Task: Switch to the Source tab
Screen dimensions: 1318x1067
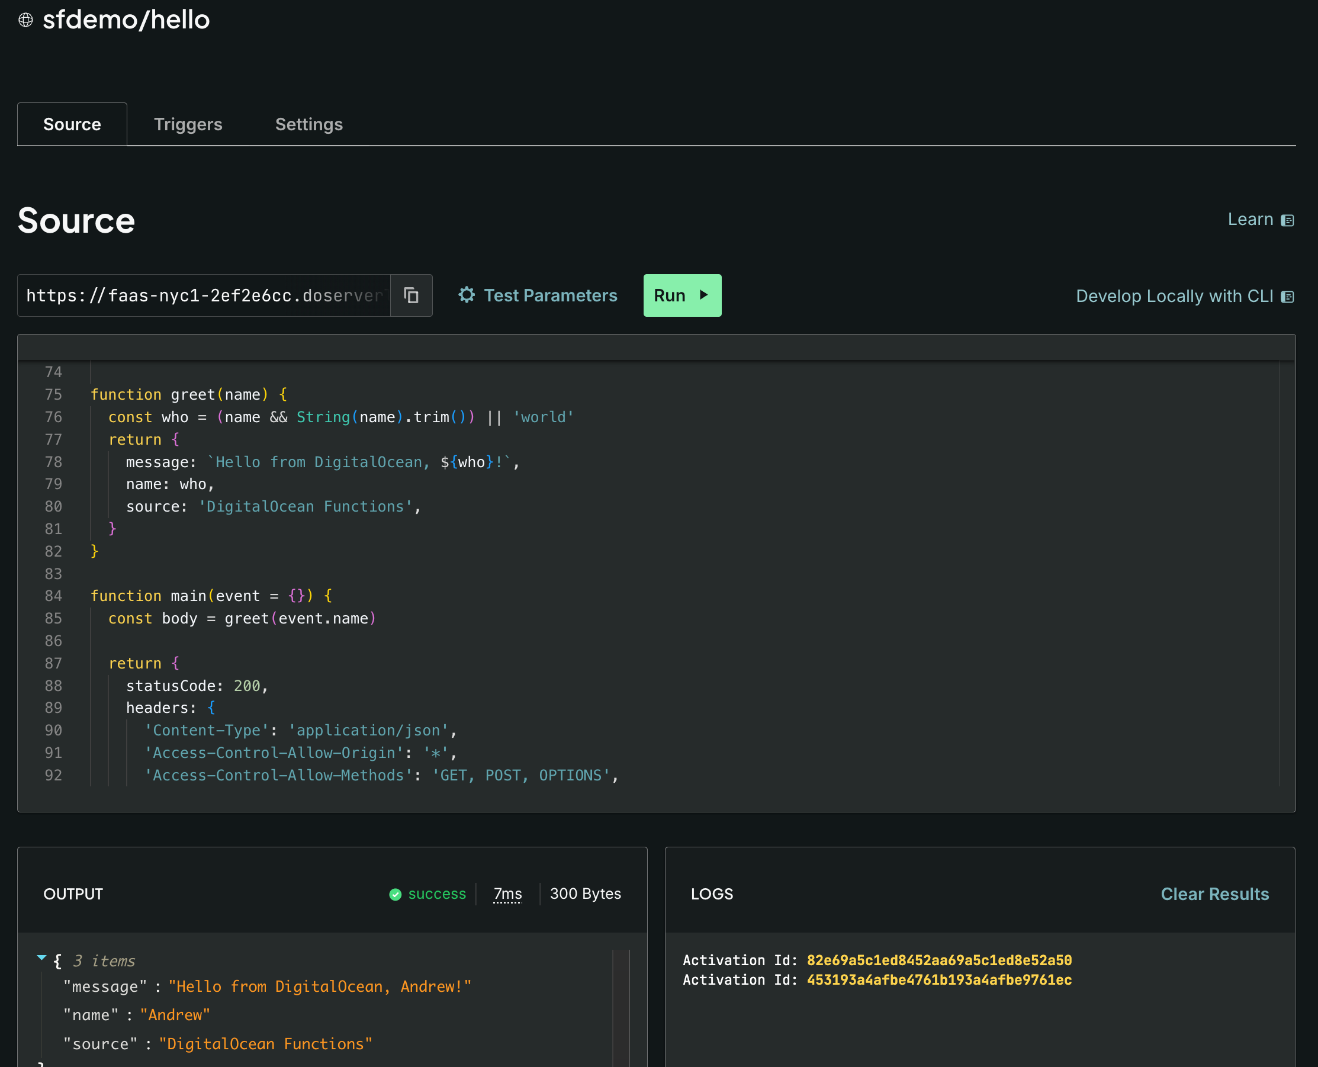Action: click(72, 124)
